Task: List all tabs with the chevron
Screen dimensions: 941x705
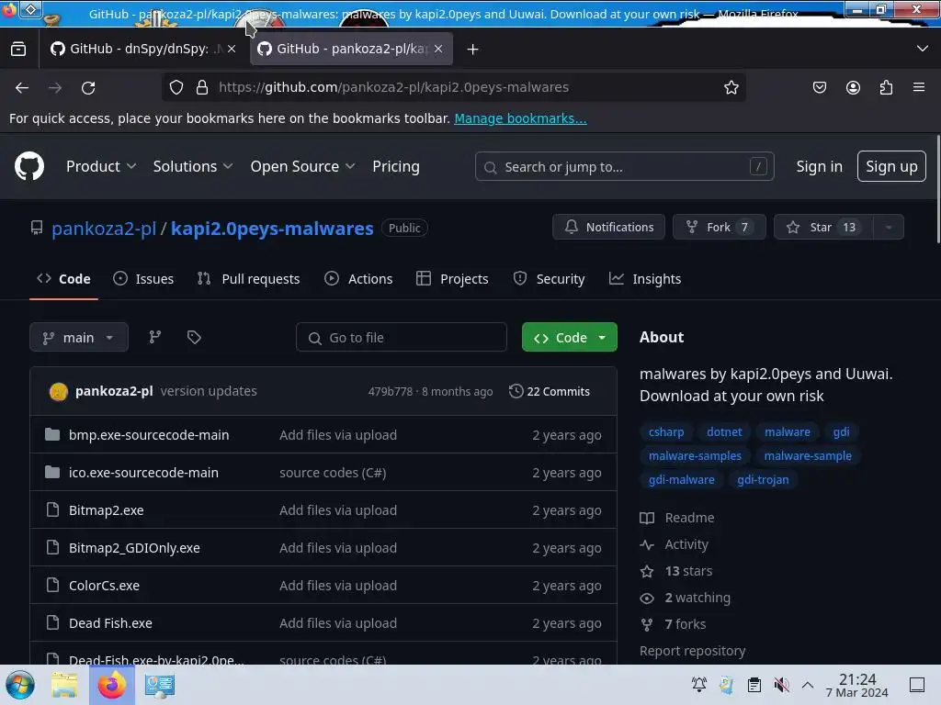Action: 923,49
